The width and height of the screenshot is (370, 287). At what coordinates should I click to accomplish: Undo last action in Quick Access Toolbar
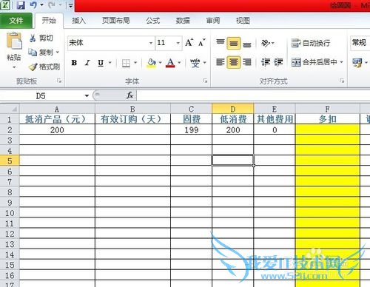33,5
